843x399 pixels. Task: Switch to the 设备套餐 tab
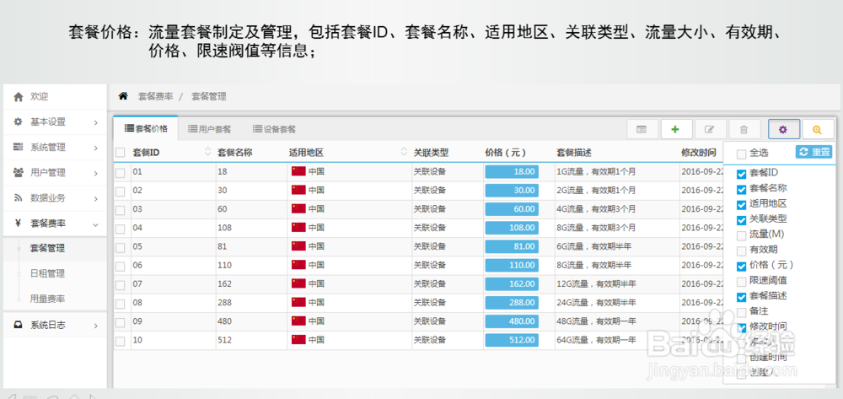pos(274,129)
